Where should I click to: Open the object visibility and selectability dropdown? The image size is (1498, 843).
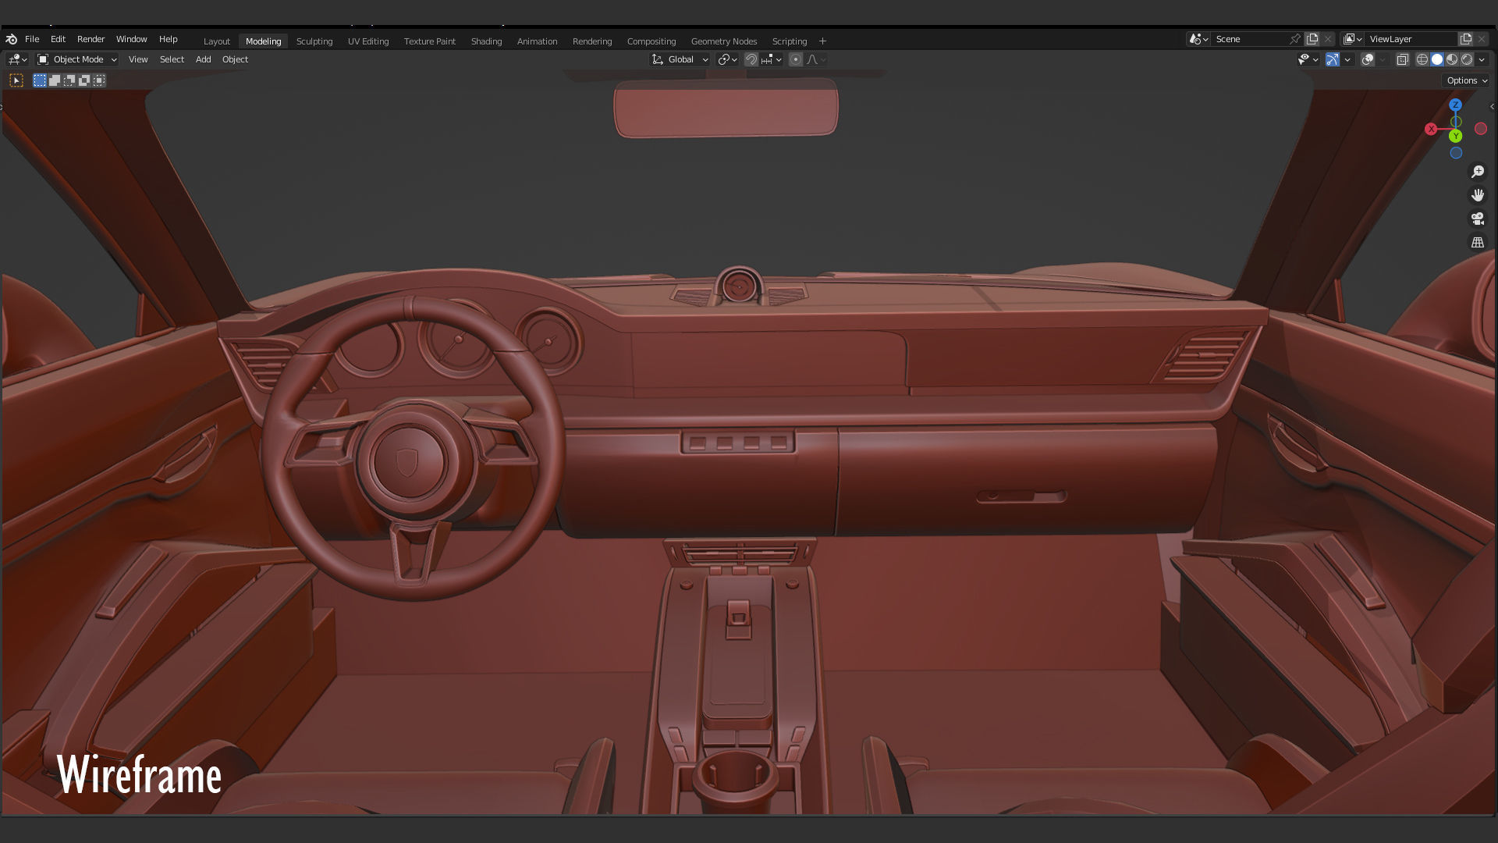click(x=1308, y=59)
